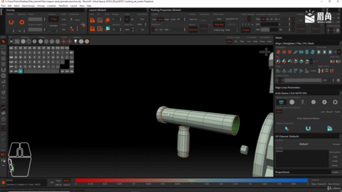Image resolution: width=342 pixels, height=192 pixels.
Task: Click the orange Unfold U icon
Action: (x=11, y=22)
